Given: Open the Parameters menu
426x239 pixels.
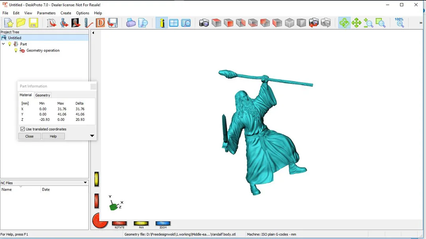Looking at the screenshot, I should (x=46, y=13).
